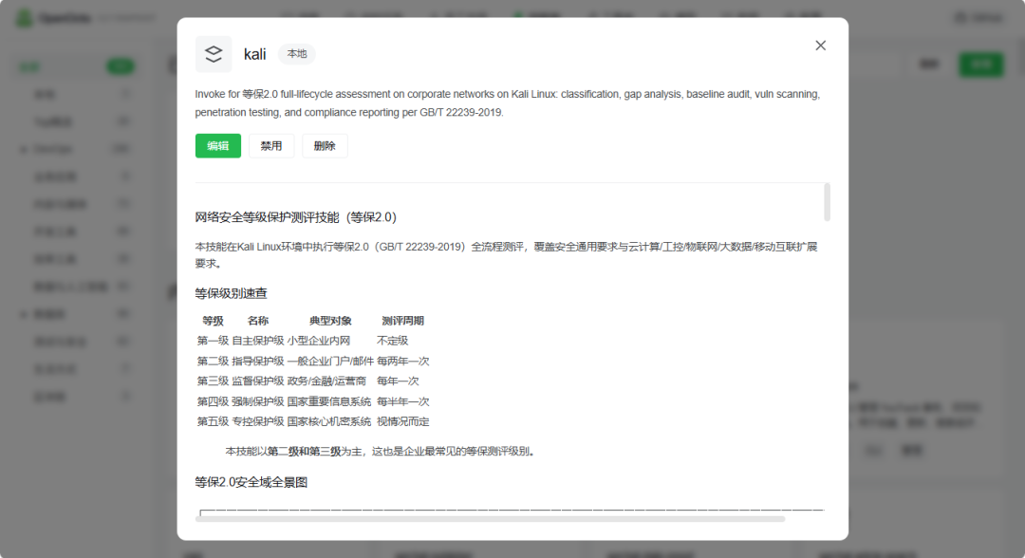1025x558 pixels.
Task: Click the 测评周期 column header
Action: [402, 321]
